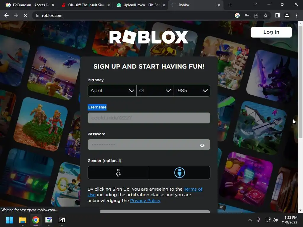Viewport: 303px width, 227px height.
Task: Open the birthday year dropdown showing 1985
Action: (192, 90)
